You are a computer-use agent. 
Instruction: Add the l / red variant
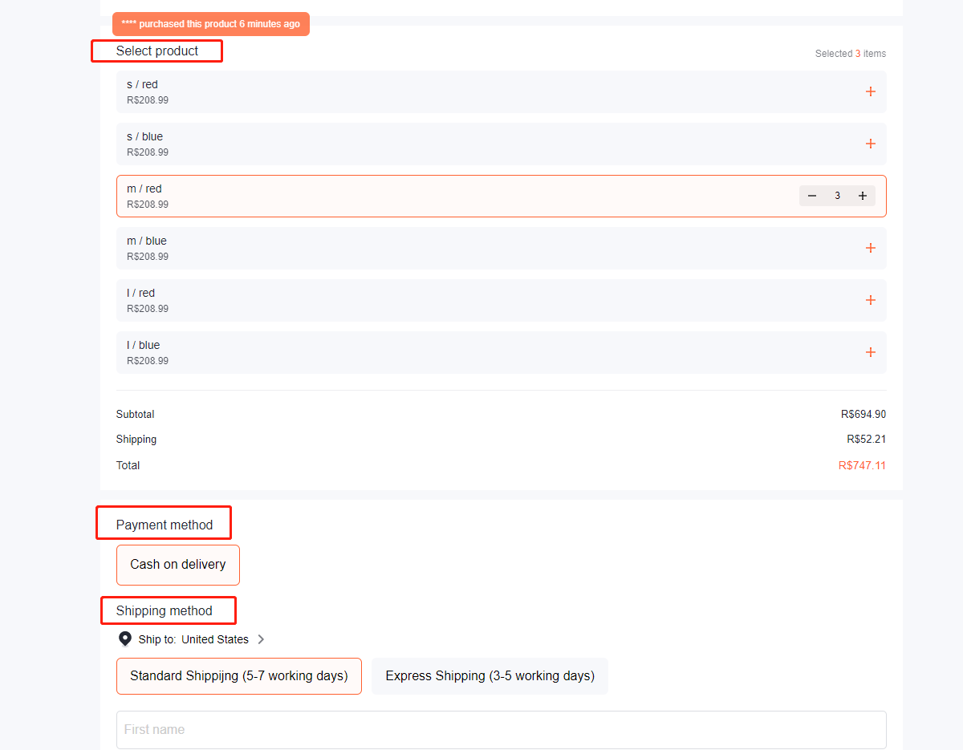click(870, 300)
